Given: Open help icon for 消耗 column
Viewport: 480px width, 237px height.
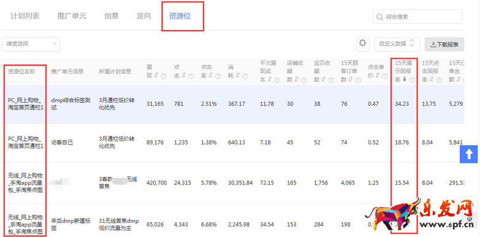Looking at the screenshot, I should [245, 76].
